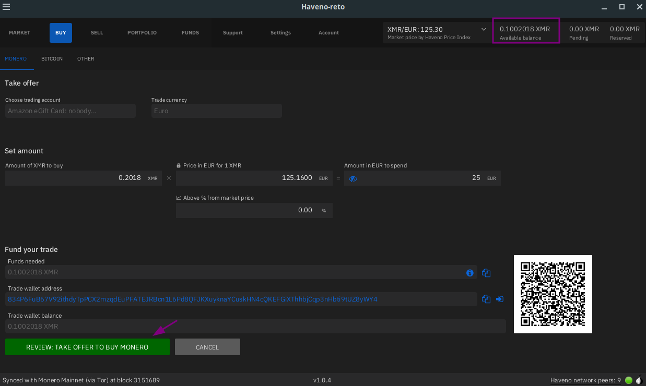Click the CANCEL button

click(x=207, y=347)
